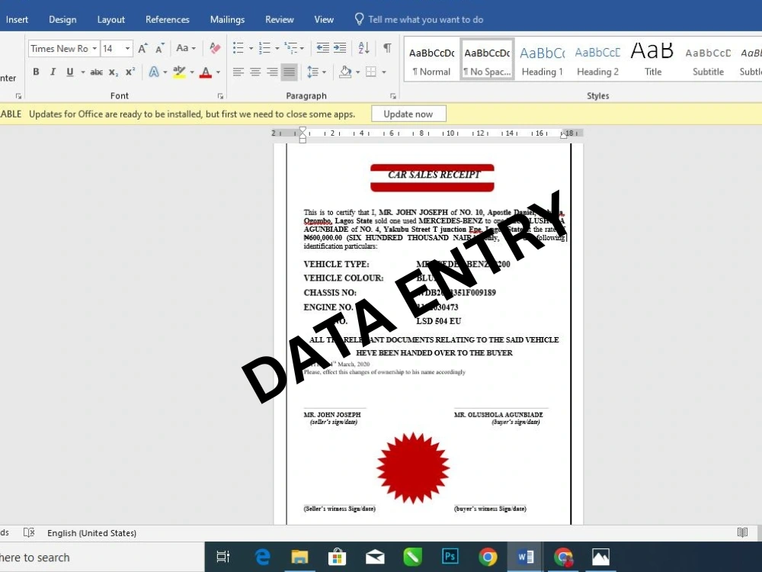Click the Multilevel List icon
The image size is (762, 572).
pyautogui.click(x=290, y=47)
